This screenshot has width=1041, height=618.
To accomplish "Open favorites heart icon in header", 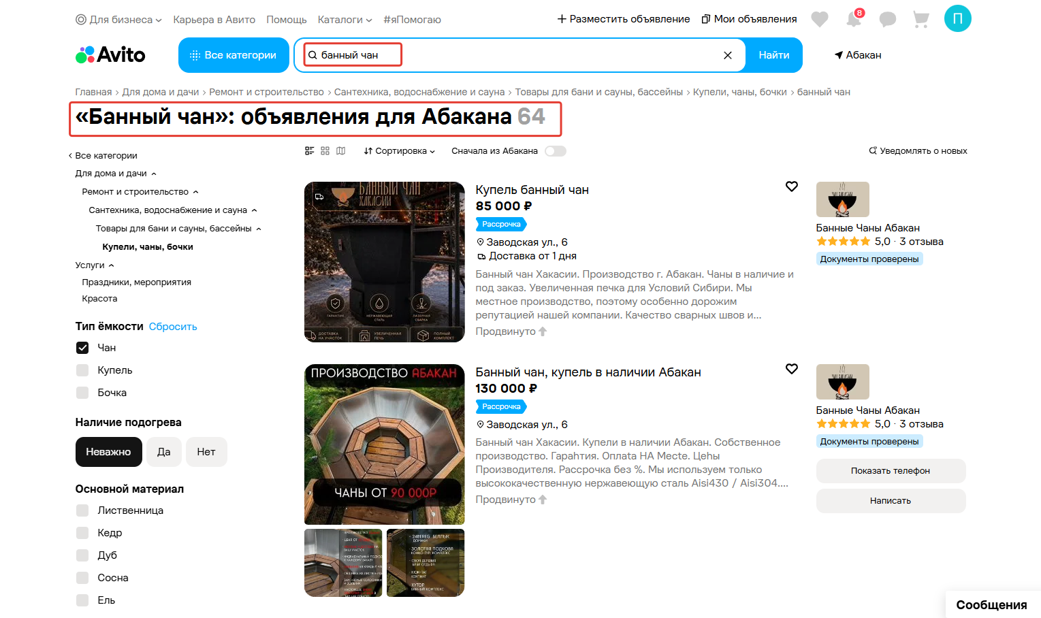I will tap(820, 19).
